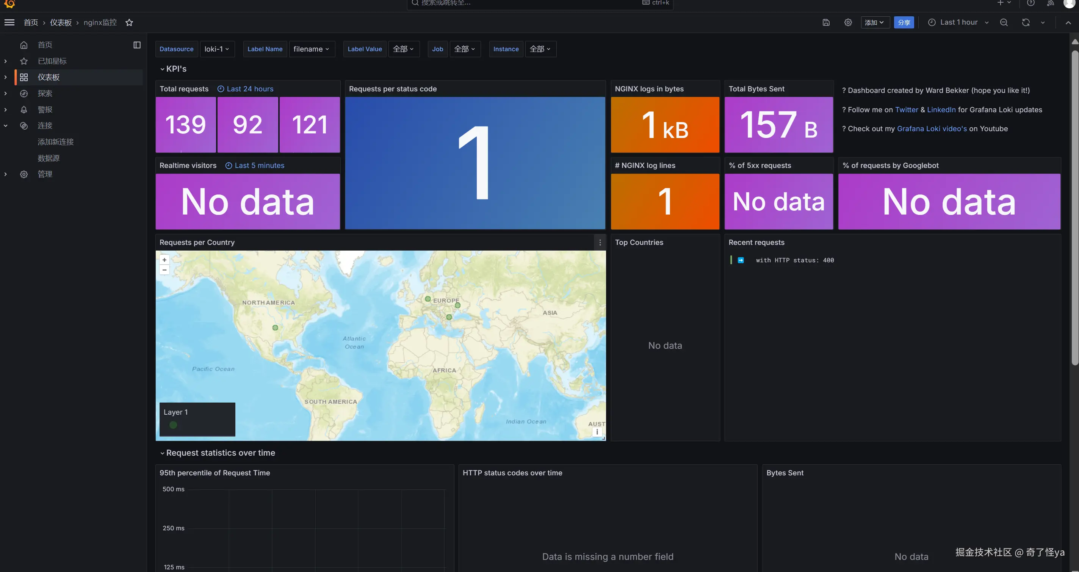The height and width of the screenshot is (572, 1079).
Task: Toggle the hamburger main menu
Action: [9, 23]
